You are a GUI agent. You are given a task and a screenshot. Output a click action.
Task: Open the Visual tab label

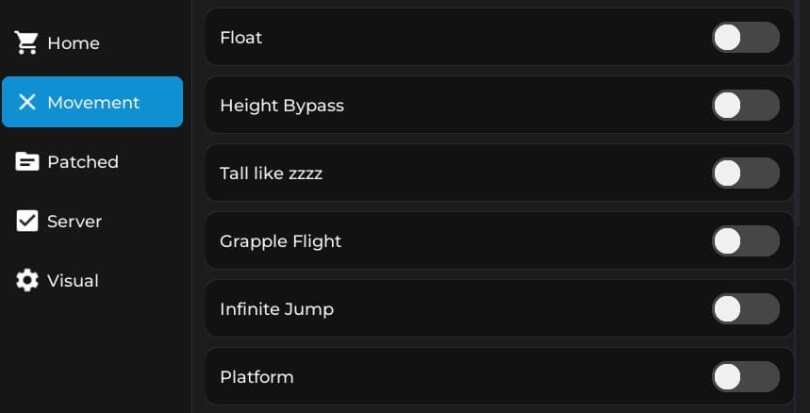coord(73,281)
